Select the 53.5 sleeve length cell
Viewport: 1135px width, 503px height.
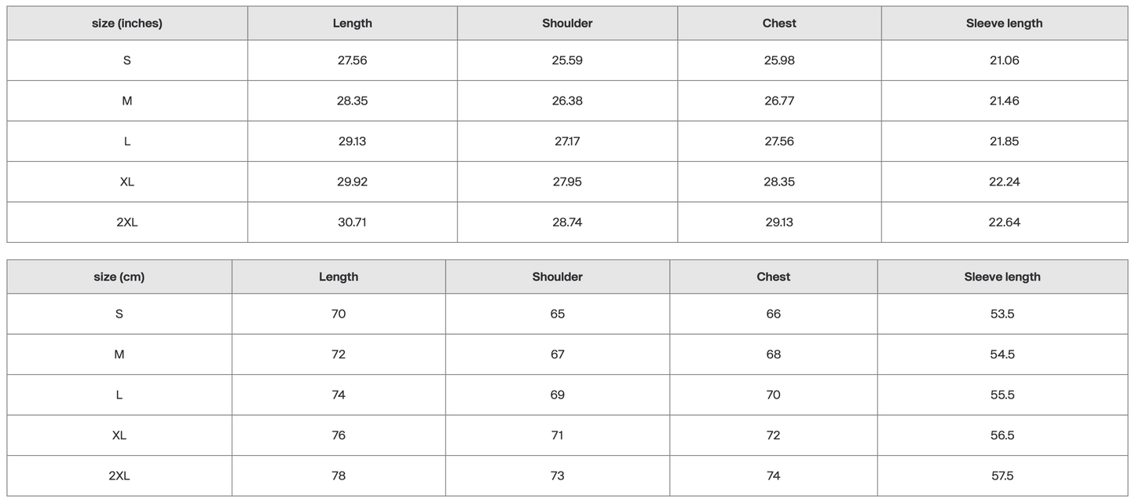pyautogui.click(x=1002, y=314)
